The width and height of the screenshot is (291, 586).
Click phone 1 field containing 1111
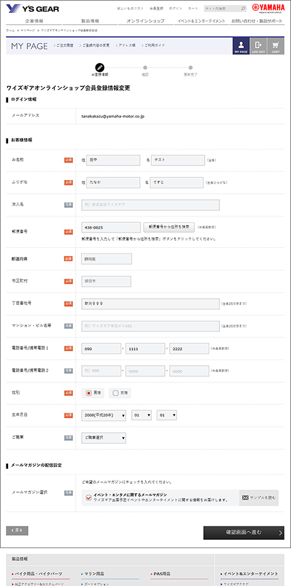(x=145, y=348)
